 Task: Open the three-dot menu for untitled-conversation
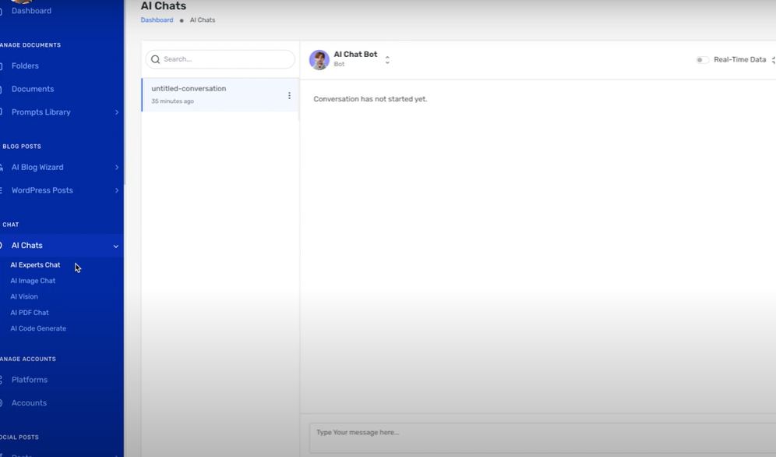click(289, 94)
